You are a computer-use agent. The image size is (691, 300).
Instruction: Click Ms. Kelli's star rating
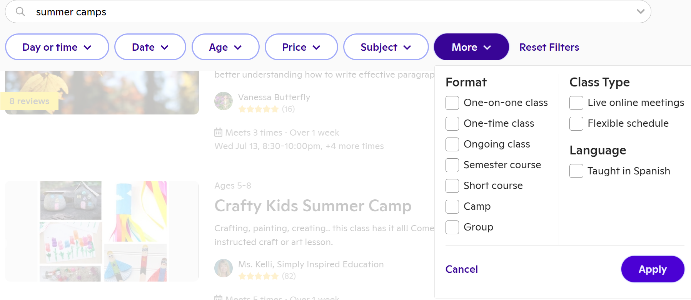coord(258,276)
